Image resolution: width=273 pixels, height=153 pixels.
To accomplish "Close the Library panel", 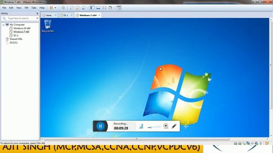I will (x=37, y=13).
